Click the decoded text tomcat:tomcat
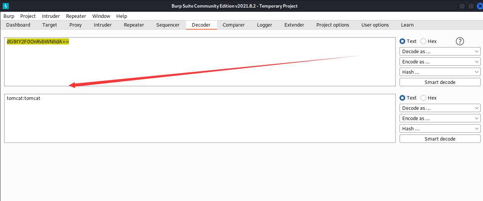 [24, 98]
